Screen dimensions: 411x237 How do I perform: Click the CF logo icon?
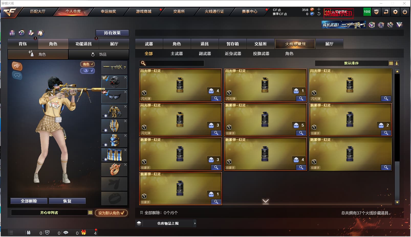(x=10, y=12)
